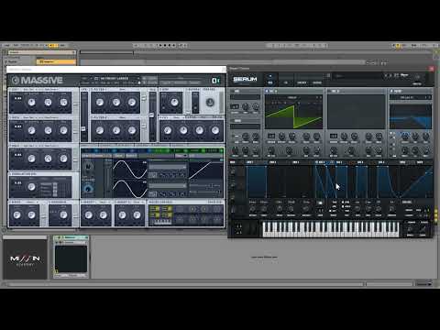Image resolution: width=440 pixels, height=330 pixels.
Task: Click the Ableton transport stop button
Action: (165, 45)
